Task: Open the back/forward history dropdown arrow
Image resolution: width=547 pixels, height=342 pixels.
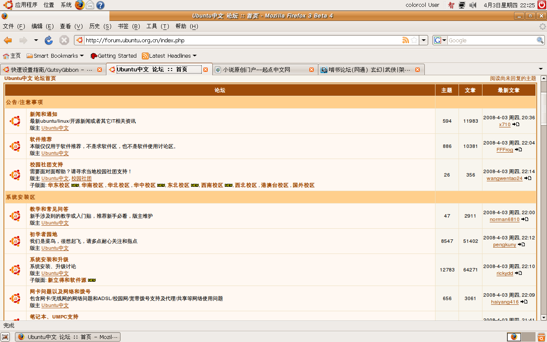Action: [36, 40]
